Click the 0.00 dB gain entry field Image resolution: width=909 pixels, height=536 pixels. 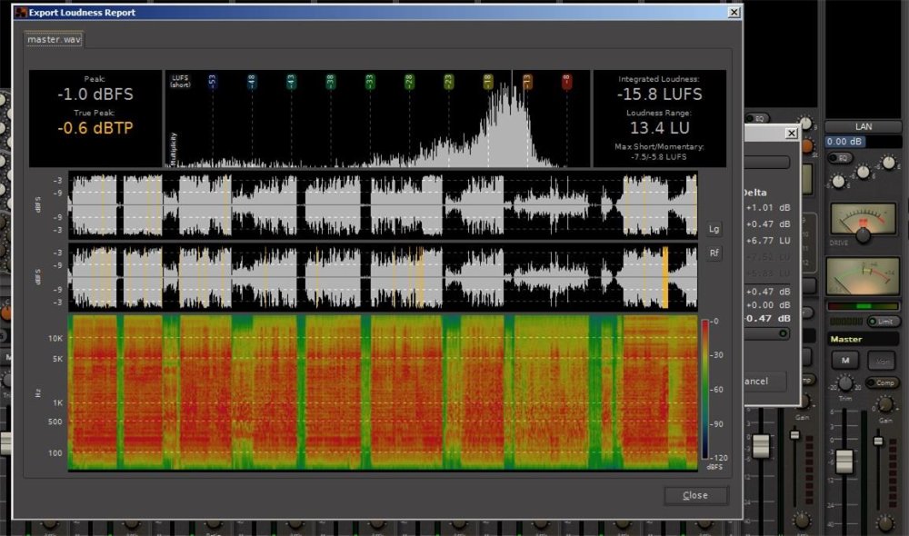pos(844,142)
